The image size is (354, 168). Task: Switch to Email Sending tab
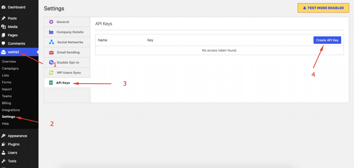[x=67, y=52]
